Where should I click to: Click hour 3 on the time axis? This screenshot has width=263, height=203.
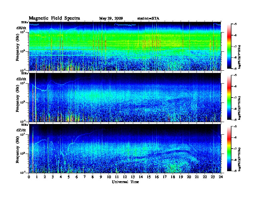pyautogui.click(x=53, y=177)
